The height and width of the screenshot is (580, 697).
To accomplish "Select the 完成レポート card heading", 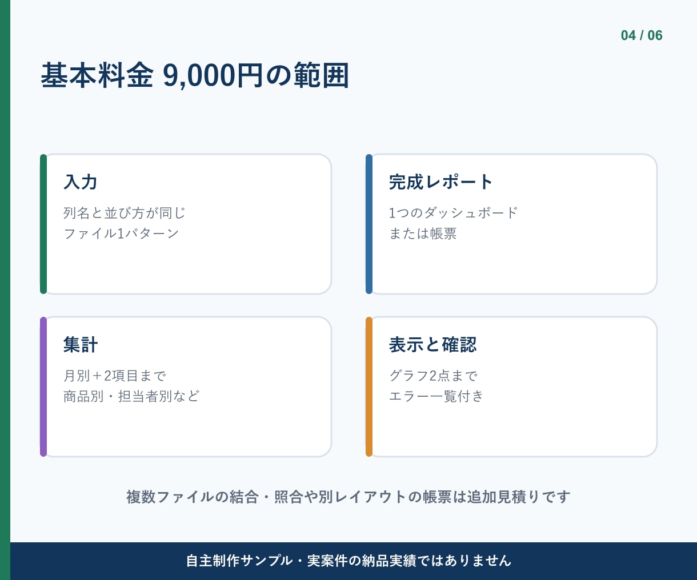I will 440,182.
